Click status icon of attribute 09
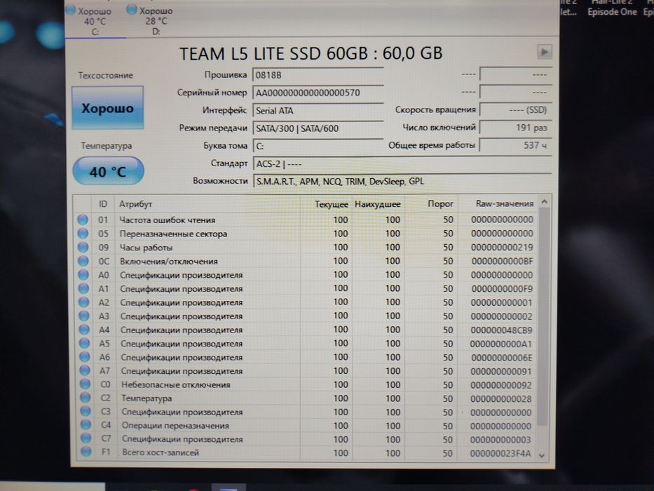Viewport: 654px width, 491px height. click(83, 247)
